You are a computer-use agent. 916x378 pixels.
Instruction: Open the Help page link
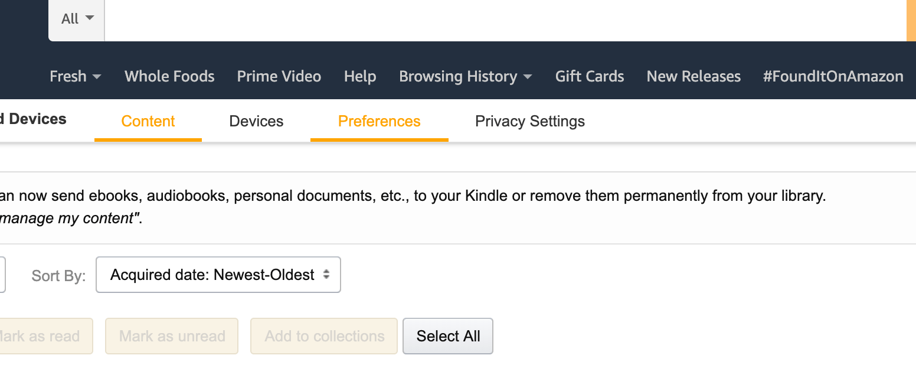point(360,76)
